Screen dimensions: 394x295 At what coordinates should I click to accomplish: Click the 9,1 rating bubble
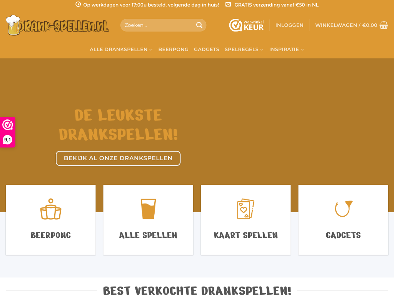pyautogui.click(x=8, y=140)
